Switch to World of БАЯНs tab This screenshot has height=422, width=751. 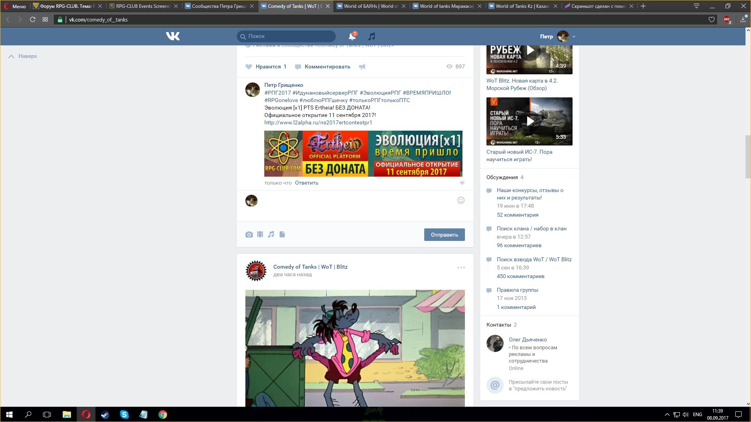coord(371,6)
